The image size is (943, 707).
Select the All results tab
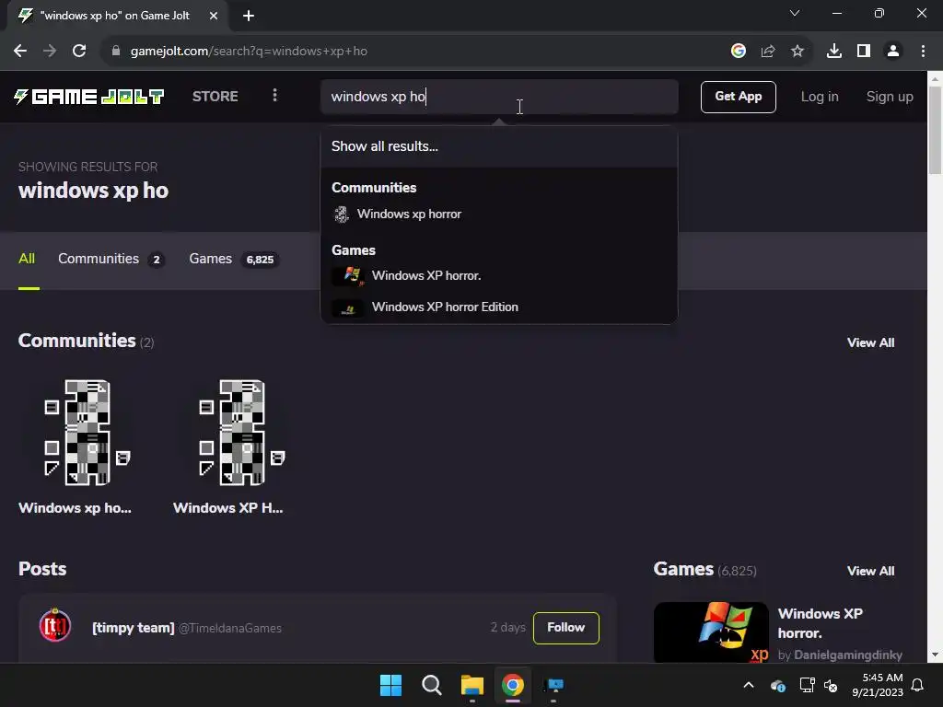coord(27,259)
